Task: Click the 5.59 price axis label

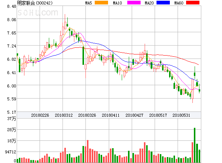Action: coord(11,99)
